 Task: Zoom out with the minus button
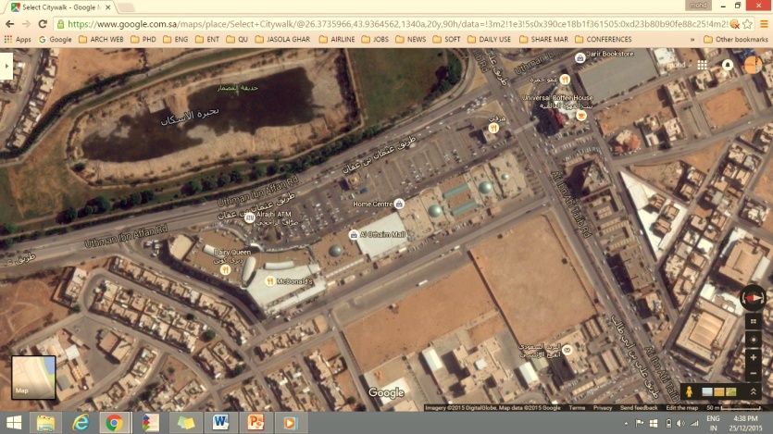[754, 375]
